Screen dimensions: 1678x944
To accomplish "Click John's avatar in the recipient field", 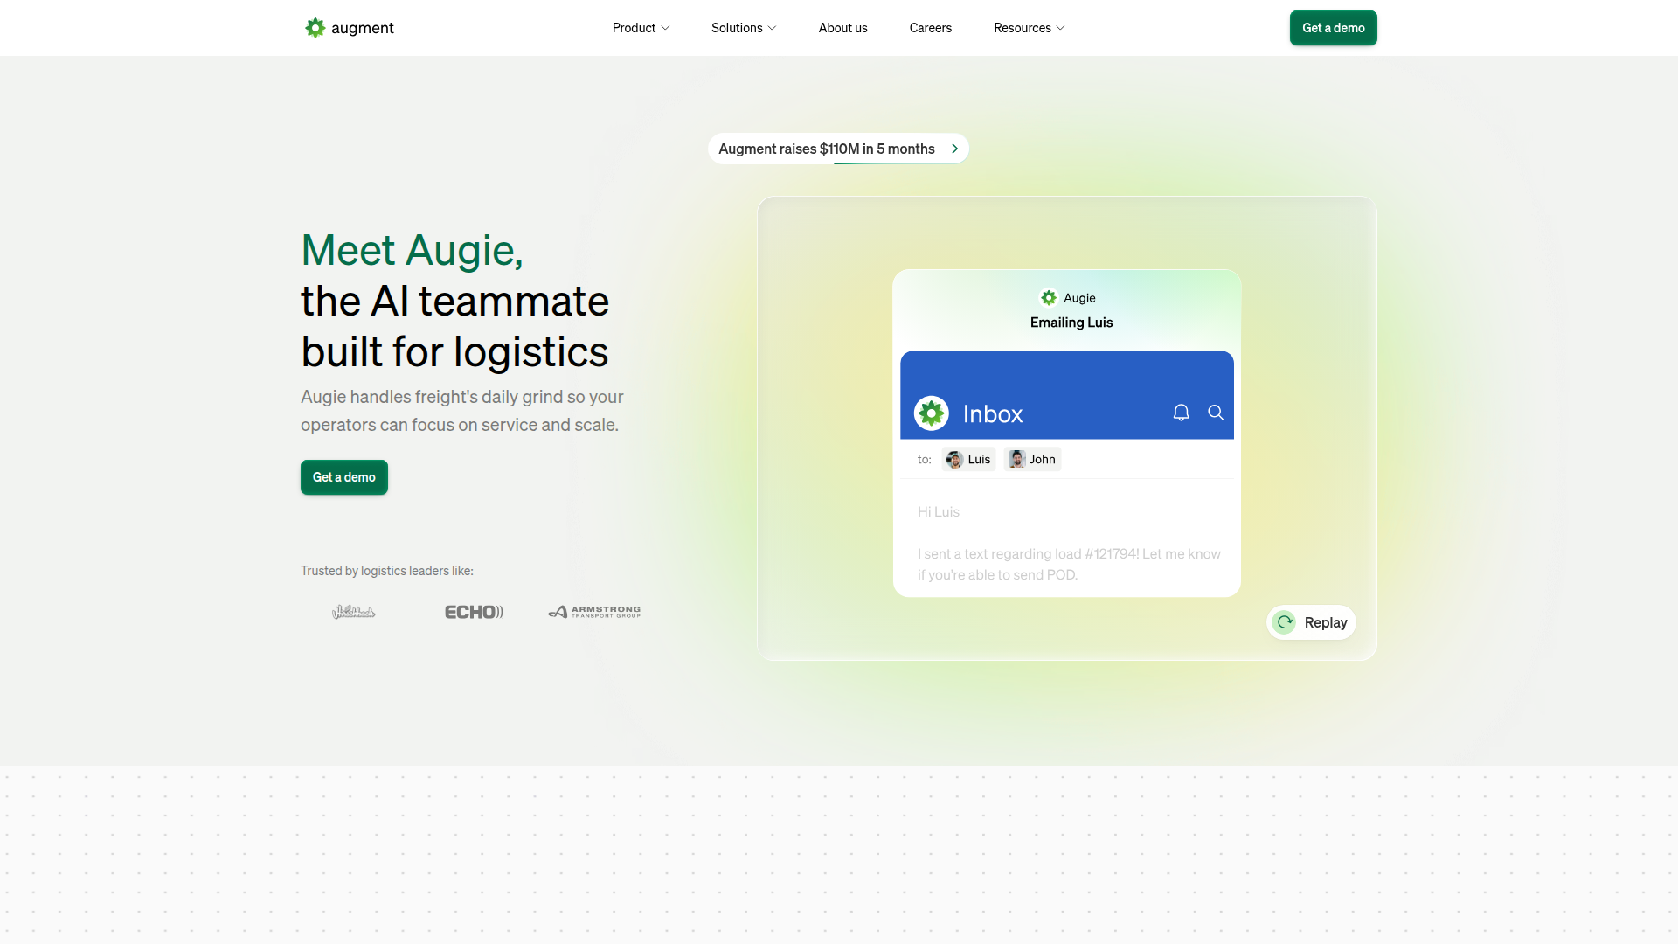I will pyautogui.click(x=1016, y=459).
